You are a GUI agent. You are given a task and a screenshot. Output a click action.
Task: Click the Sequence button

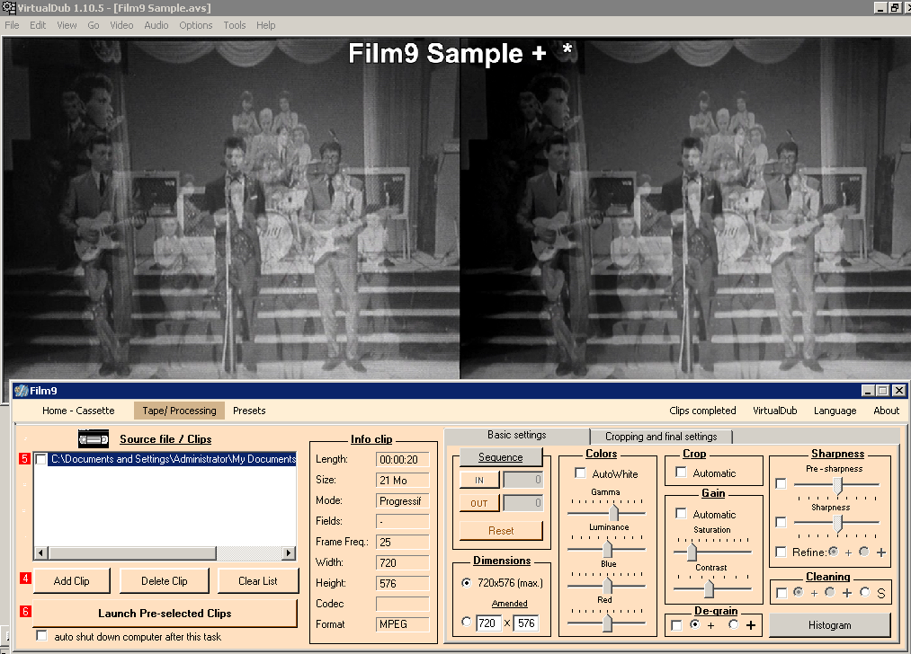pos(501,457)
